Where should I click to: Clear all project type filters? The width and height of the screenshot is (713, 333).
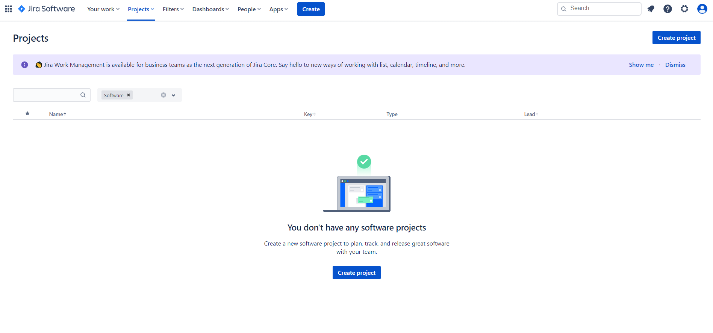point(163,95)
